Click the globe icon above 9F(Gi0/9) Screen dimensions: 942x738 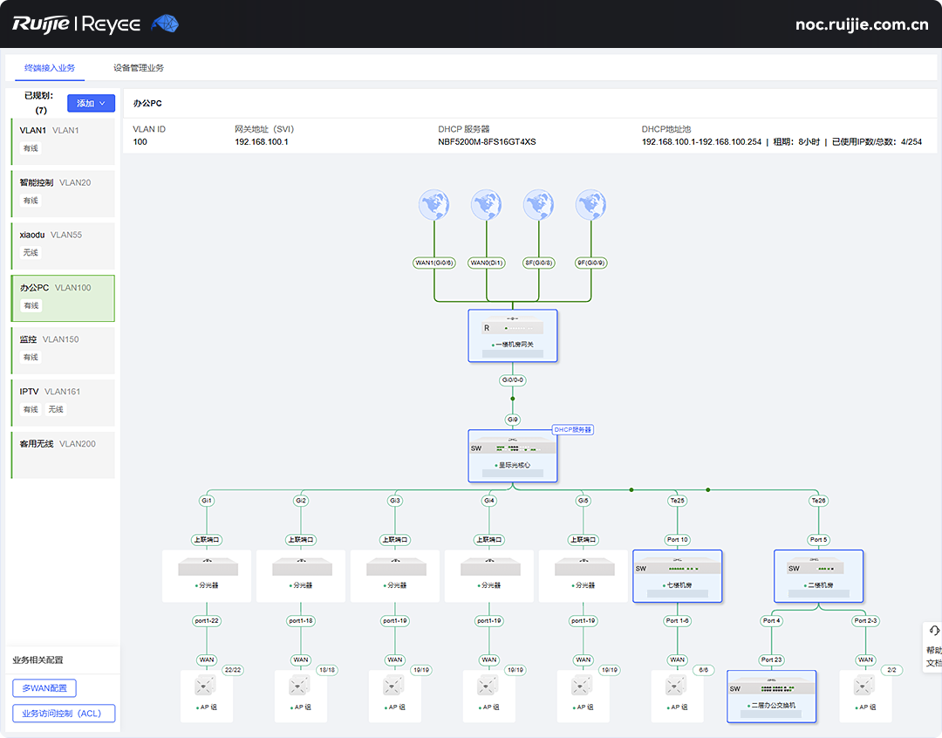click(591, 206)
